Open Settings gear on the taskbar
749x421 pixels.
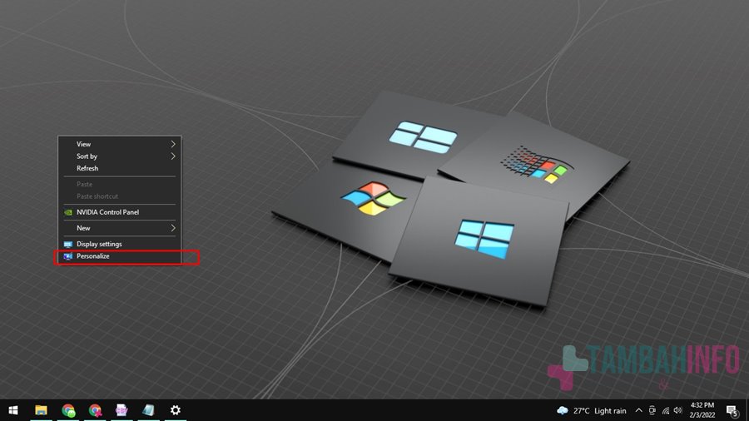point(176,410)
